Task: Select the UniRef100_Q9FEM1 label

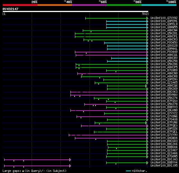Action: point(164,21)
